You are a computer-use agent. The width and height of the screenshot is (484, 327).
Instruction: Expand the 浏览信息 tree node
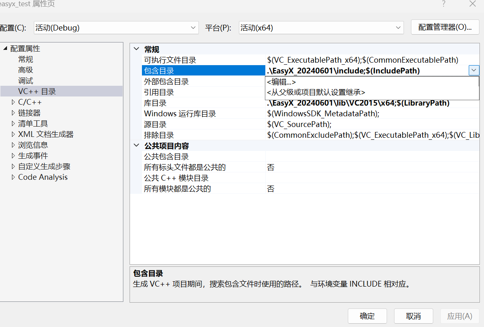tap(13, 145)
